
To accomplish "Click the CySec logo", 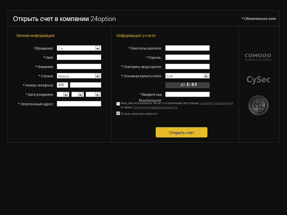I will click(258, 80).
